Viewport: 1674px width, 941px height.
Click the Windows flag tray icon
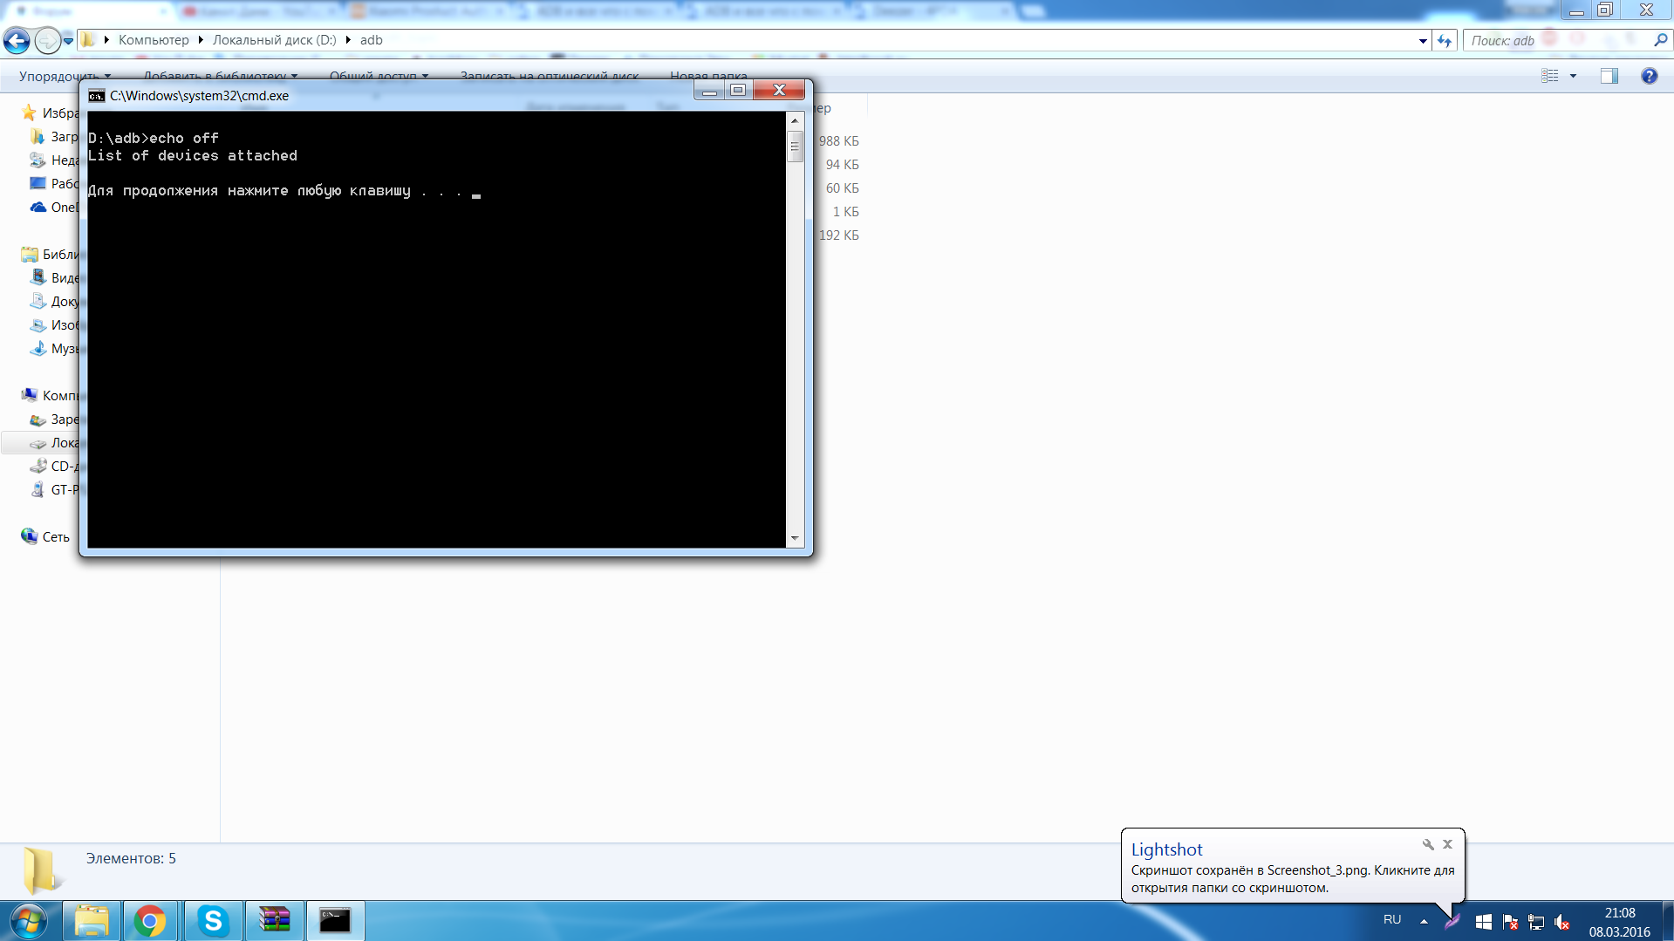click(1483, 922)
